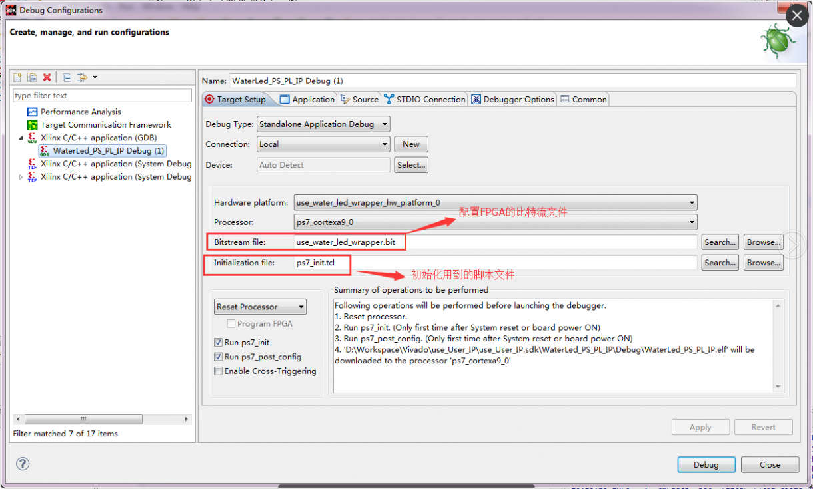813x489 pixels.
Task: Switch to the Target Setup tab
Action: 236,99
